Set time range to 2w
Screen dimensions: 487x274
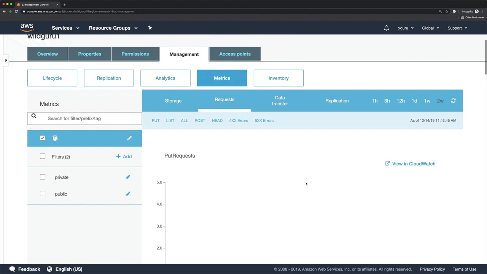tap(440, 101)
